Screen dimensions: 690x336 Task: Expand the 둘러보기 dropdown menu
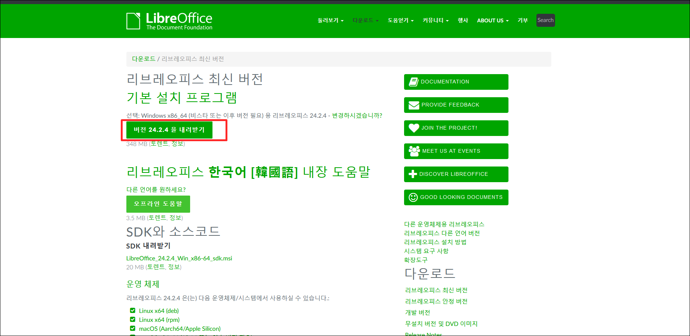(330, 20)
